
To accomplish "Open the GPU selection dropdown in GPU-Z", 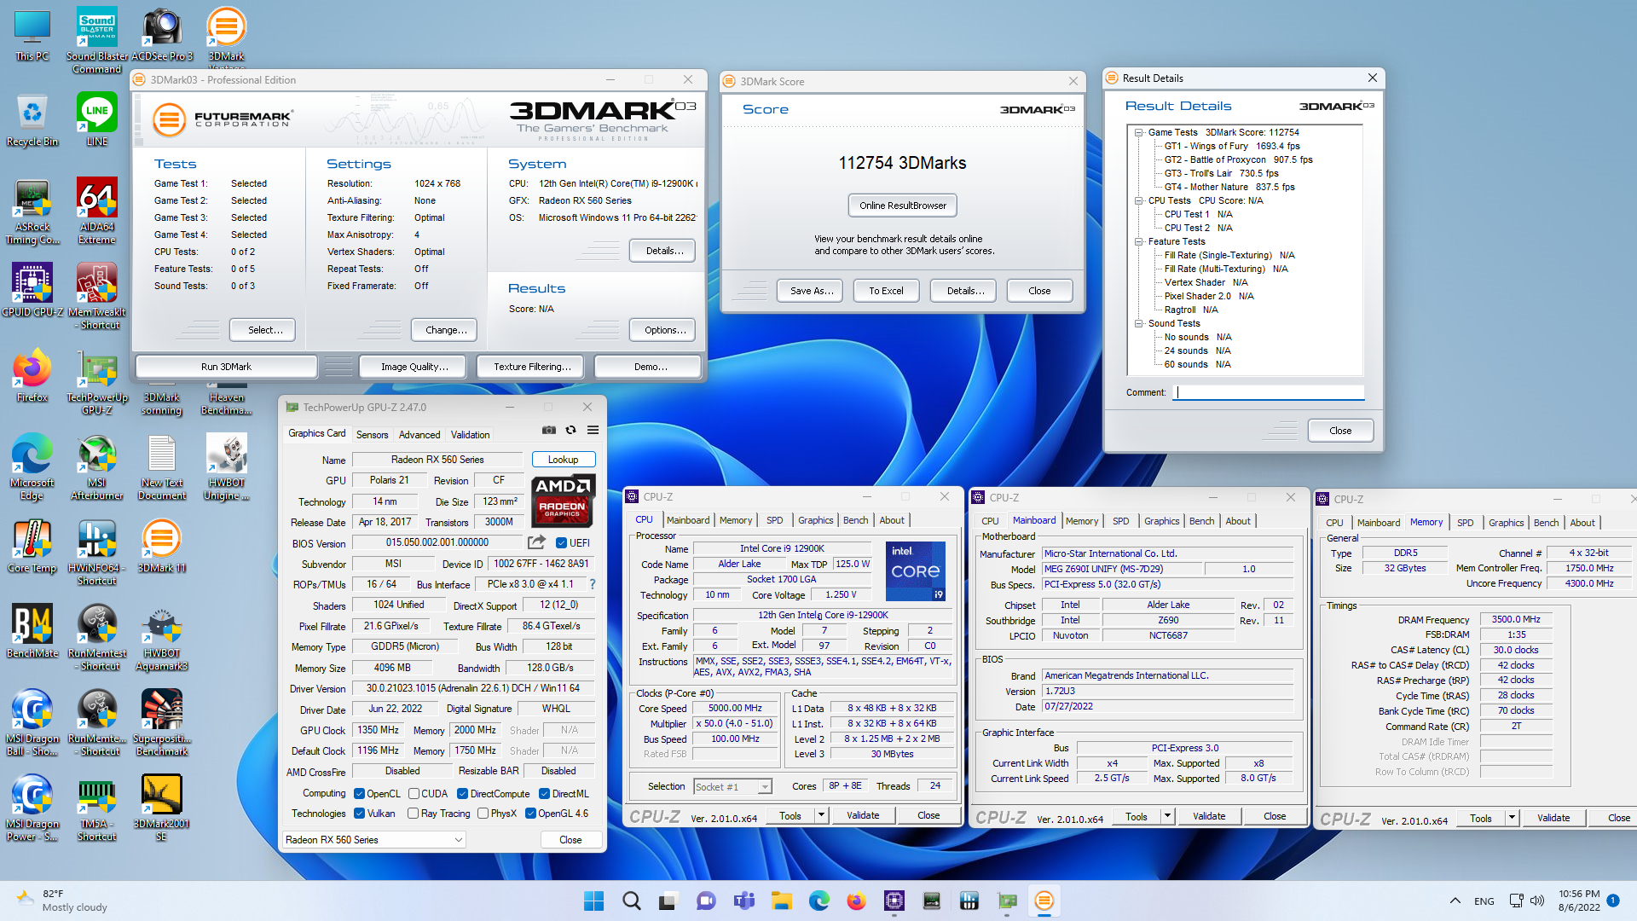I will tap(374, 840).
